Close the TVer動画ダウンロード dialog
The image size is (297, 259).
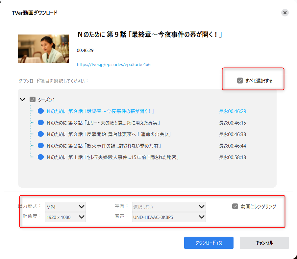[x=285, y=13]
